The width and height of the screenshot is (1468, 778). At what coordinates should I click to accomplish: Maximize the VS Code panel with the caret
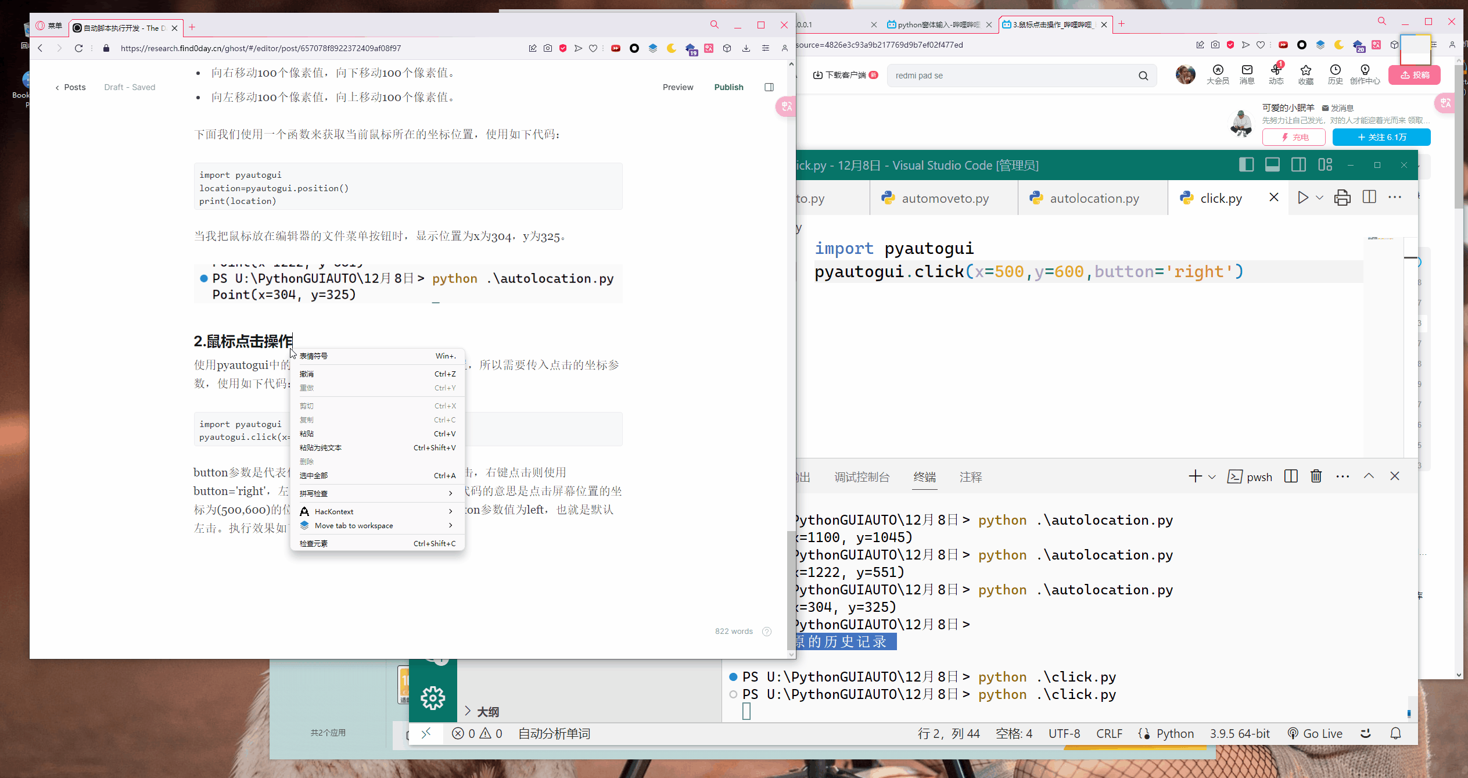(x=1369, y=476)
